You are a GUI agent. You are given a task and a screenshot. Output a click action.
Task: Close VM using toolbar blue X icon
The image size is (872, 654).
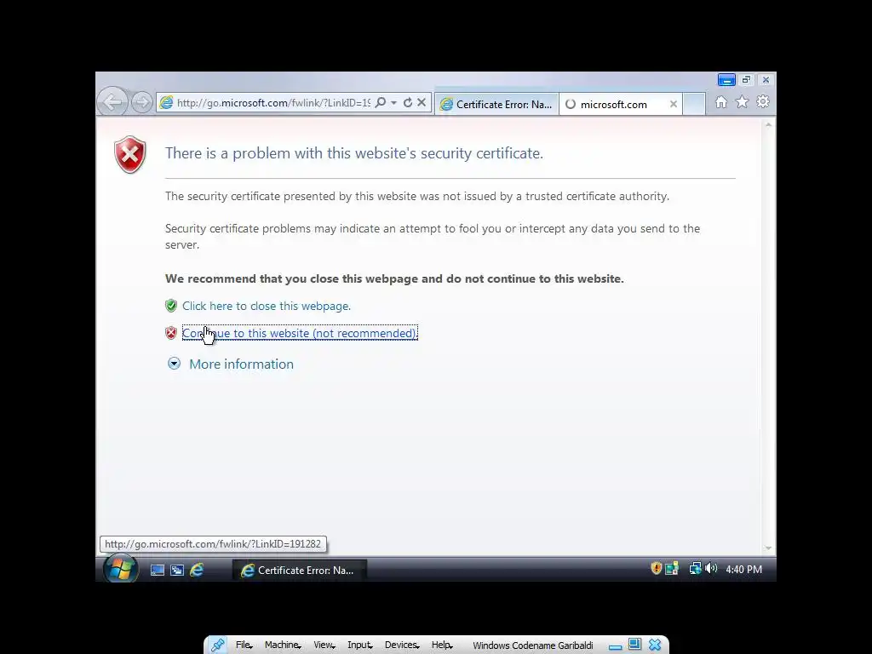coord(655,645)
